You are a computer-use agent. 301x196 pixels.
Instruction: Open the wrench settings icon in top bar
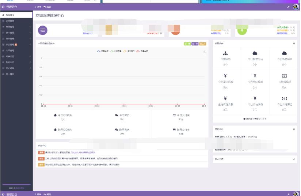(x=288, y=7)
